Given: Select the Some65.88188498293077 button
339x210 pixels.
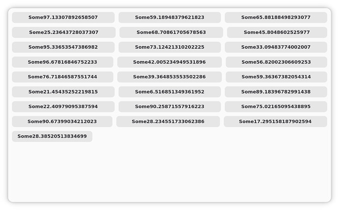Looking at the screenshot, I should 276,18.
